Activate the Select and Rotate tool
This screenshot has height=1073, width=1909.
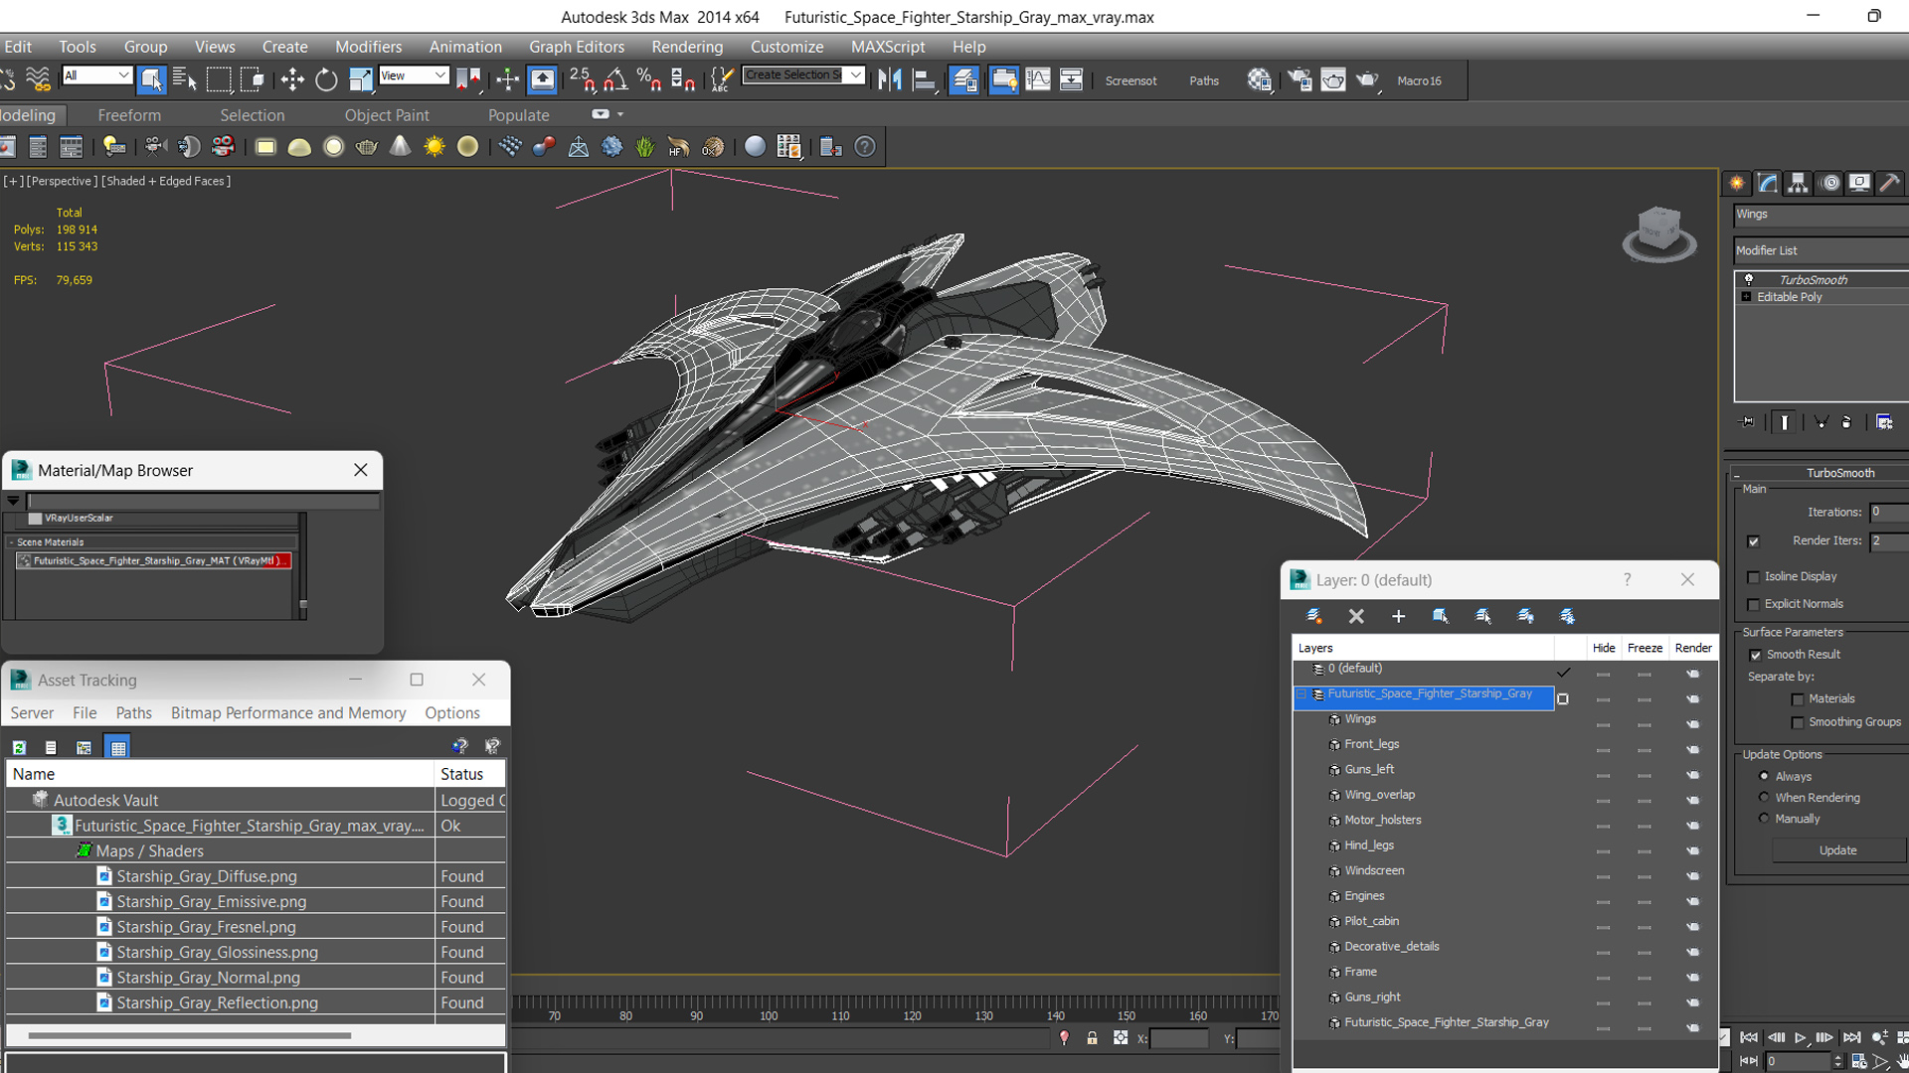326,79
